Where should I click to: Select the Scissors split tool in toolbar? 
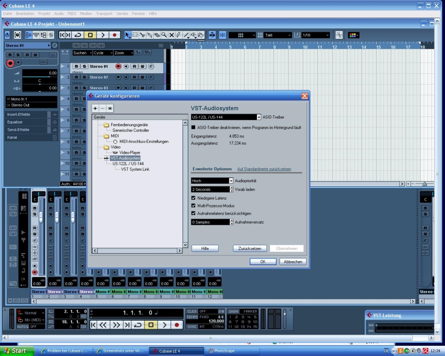tap(142, 35)
